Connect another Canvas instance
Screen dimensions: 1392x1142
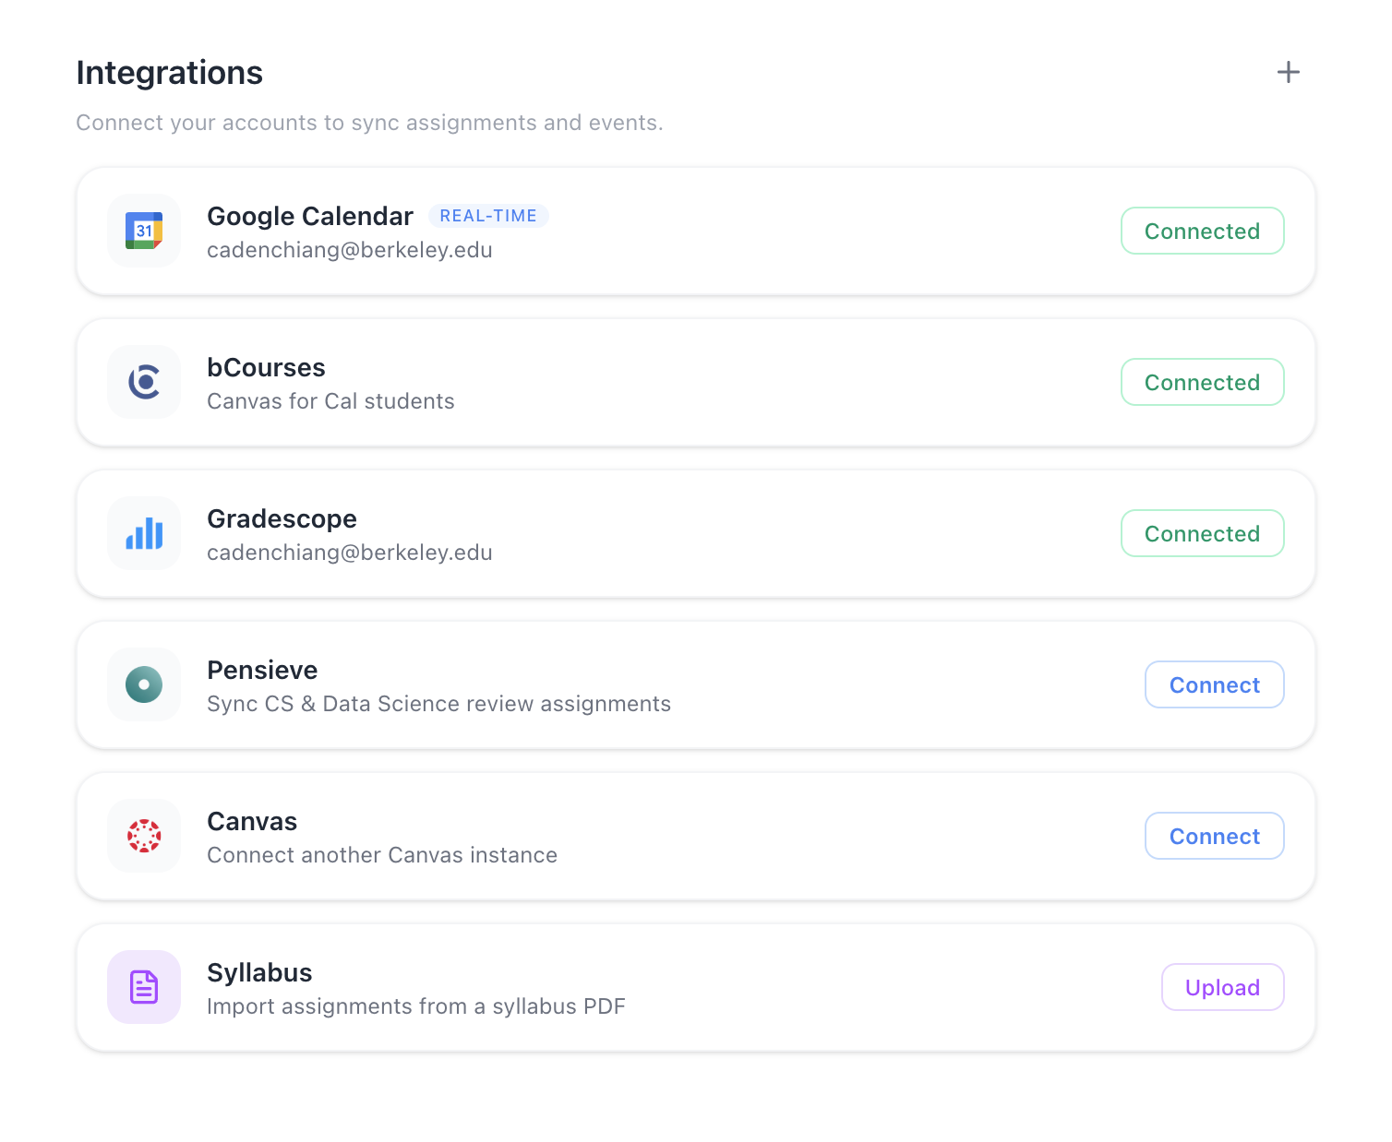tap(1214, 836)
